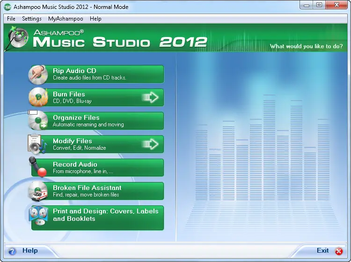Open the Help menu in menu bar
351x262 pixels.
tap(95, 19)
